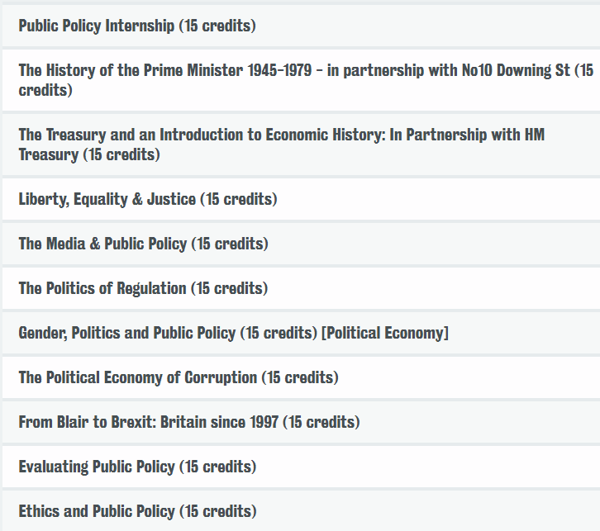Click credits label on Politics of Regulation

click(229, 289)
